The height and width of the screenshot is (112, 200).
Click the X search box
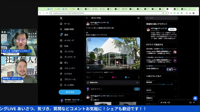coord(161,18)
